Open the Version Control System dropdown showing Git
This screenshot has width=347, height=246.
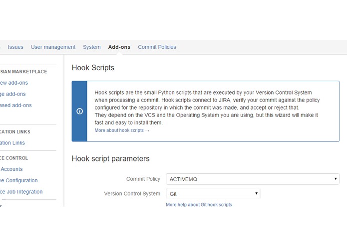pyautogui.click(x=213, y=194)
